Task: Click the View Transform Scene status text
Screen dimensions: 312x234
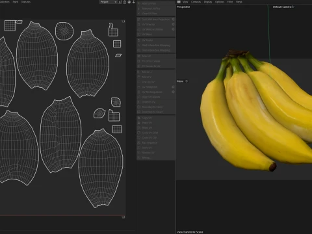Action: [190, 232]
